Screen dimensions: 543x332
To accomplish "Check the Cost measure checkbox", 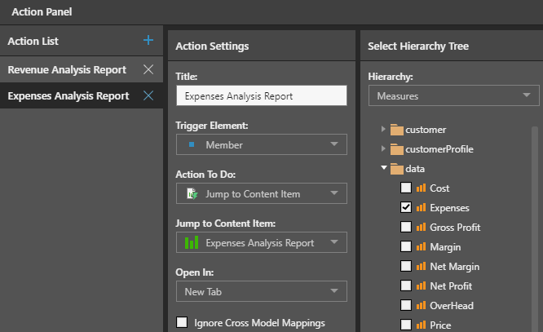I will [406, 188].
